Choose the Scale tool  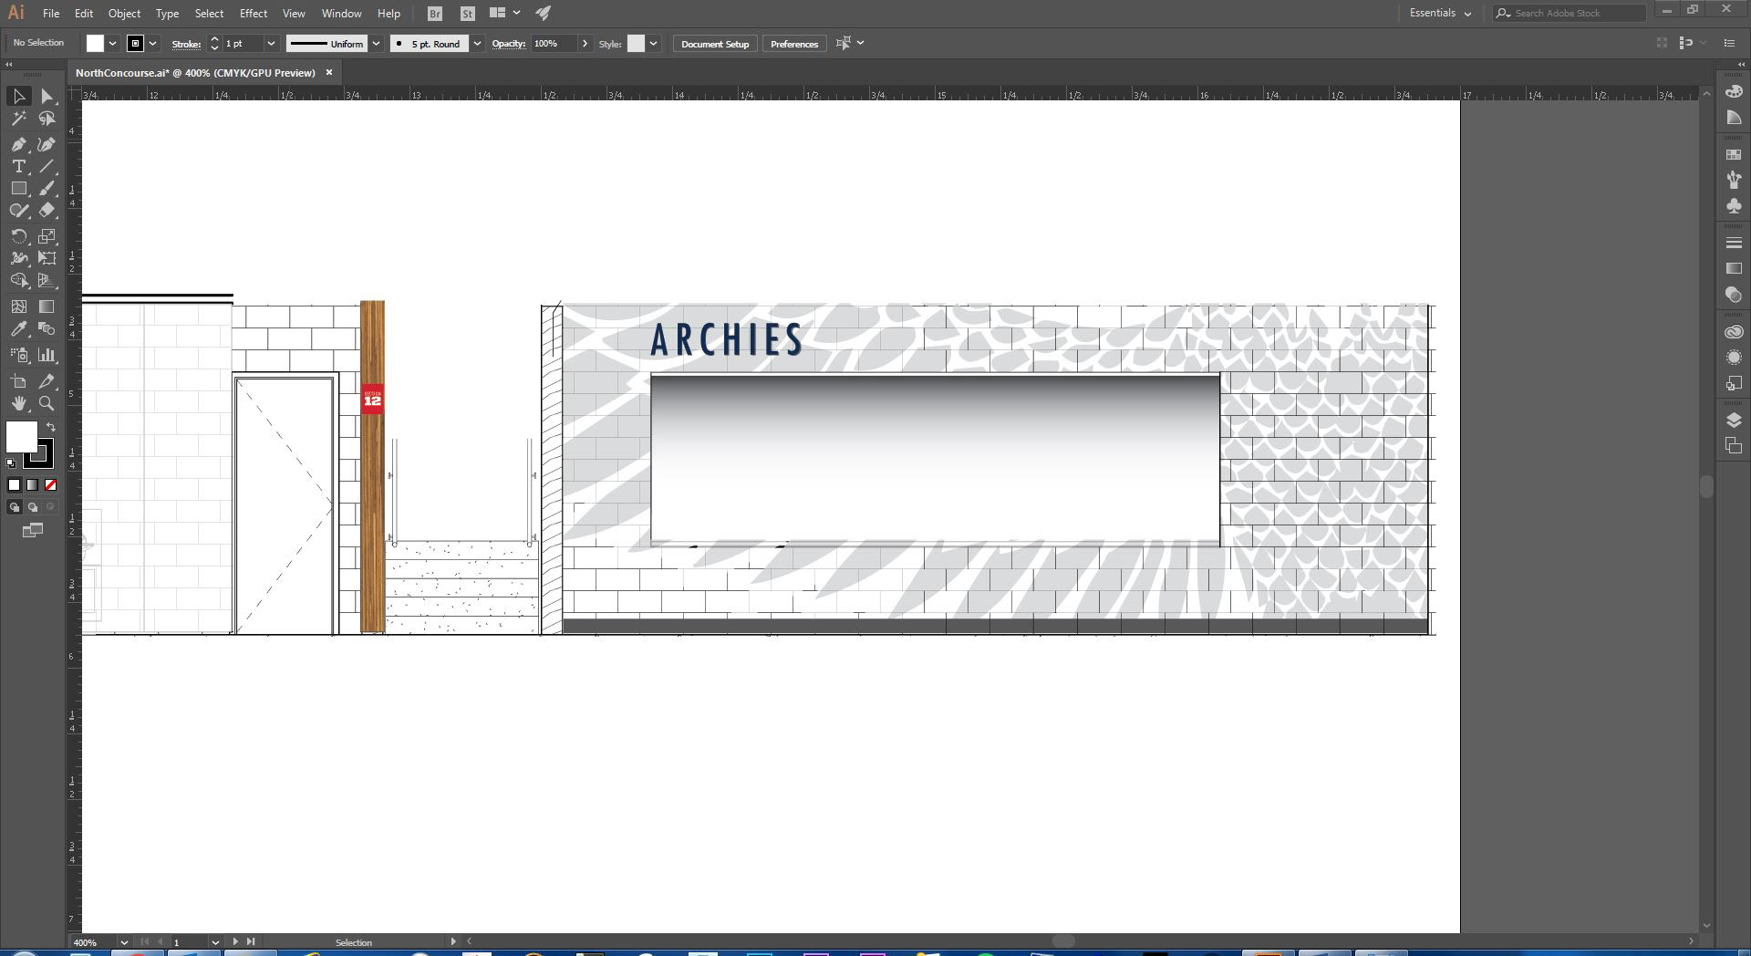click(47, 236)
